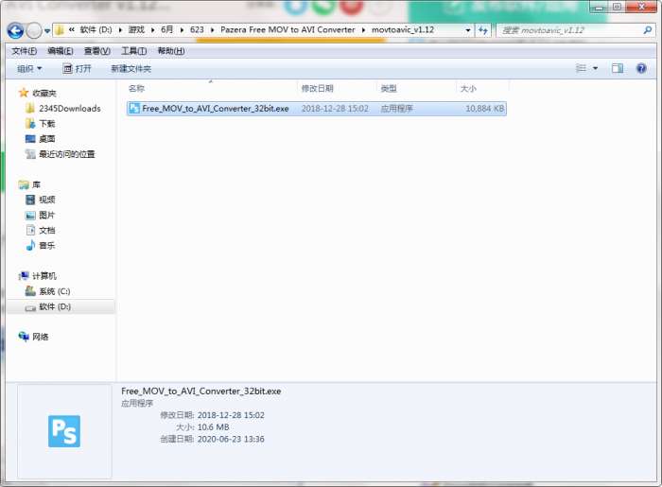Click 游戏 breadcrumb segment

[x=136, y=30]
